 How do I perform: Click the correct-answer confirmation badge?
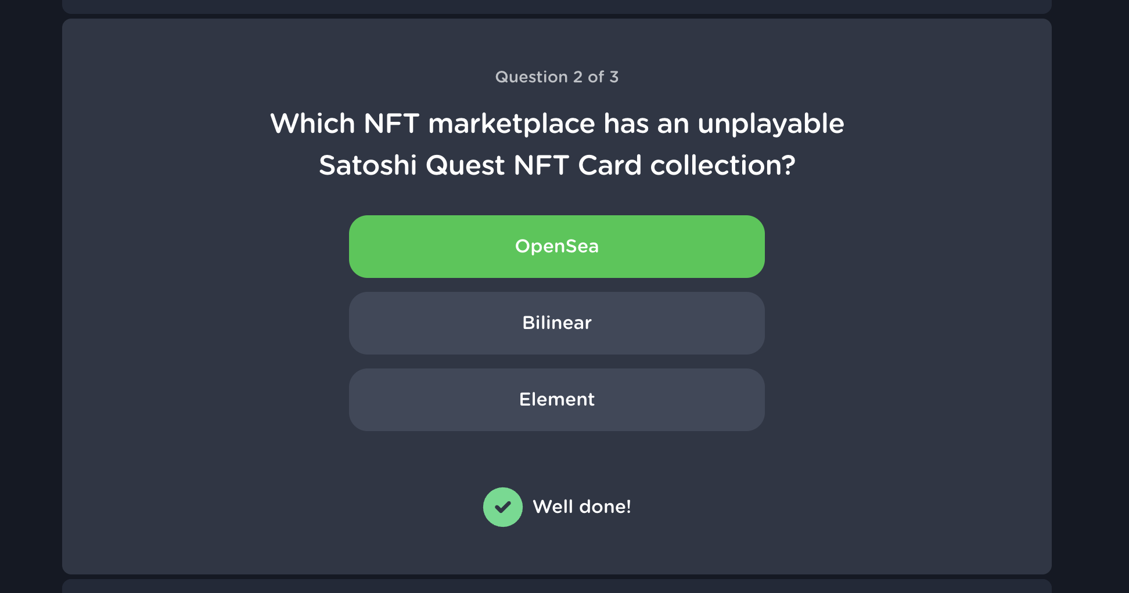502,507
